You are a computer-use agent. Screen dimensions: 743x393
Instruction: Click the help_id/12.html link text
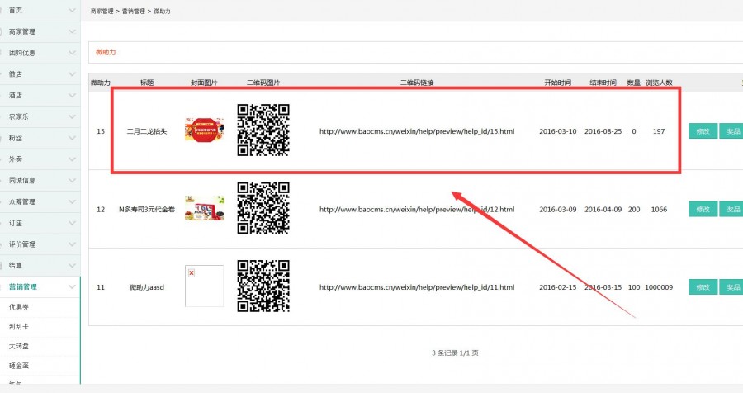click(x=417, y=209)
